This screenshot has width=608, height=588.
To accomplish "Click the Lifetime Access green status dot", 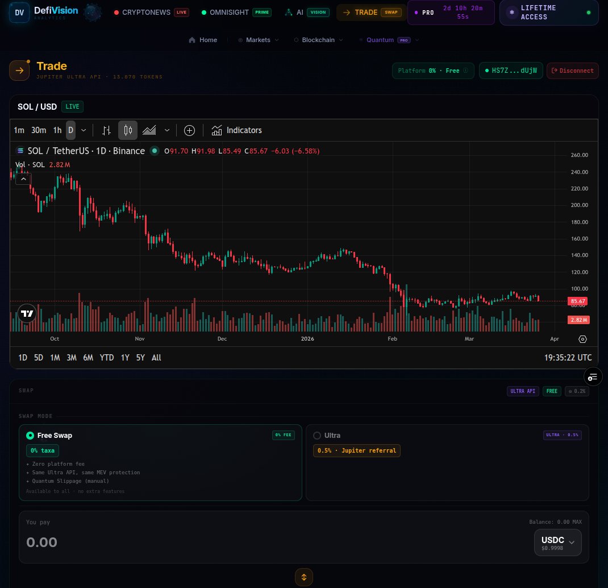I will coord(589,13).
